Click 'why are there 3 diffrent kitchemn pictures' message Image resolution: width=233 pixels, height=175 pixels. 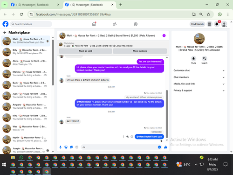[88, 80]
